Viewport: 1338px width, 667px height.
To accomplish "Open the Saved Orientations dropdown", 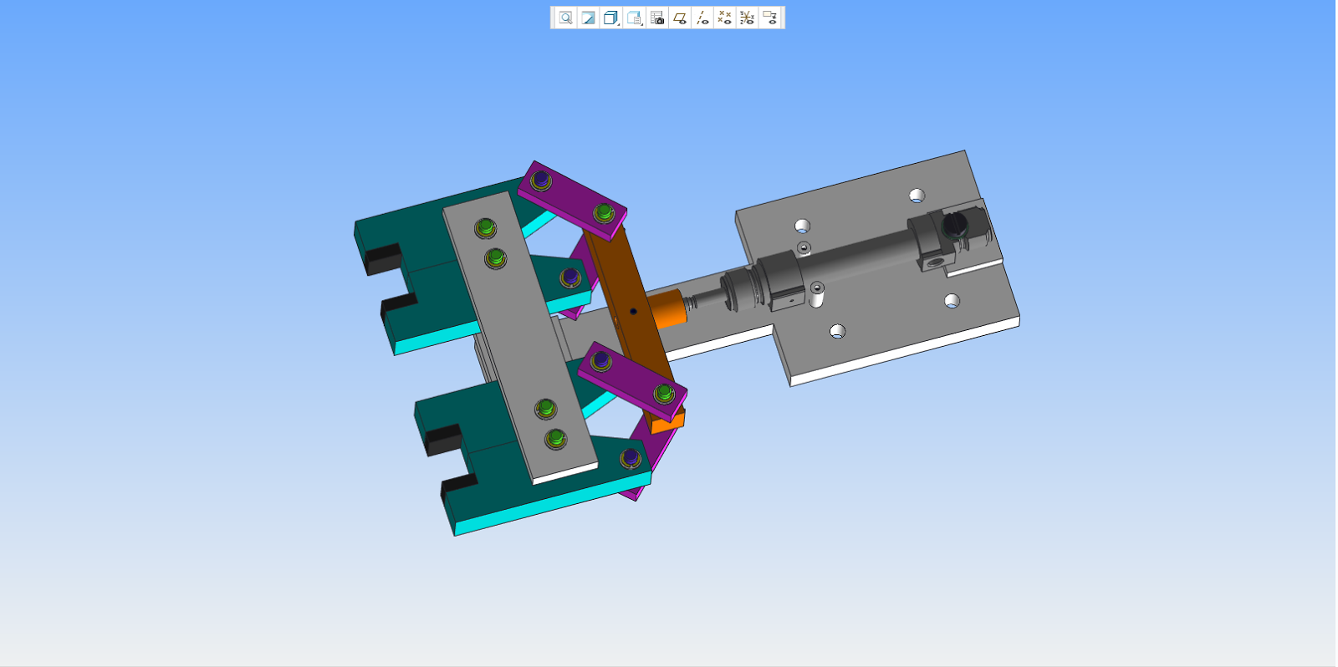I will click(635, 18).
